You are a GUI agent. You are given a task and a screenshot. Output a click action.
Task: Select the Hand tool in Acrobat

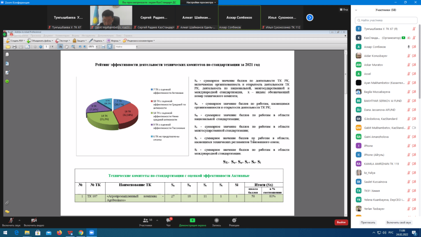(67, 47)
